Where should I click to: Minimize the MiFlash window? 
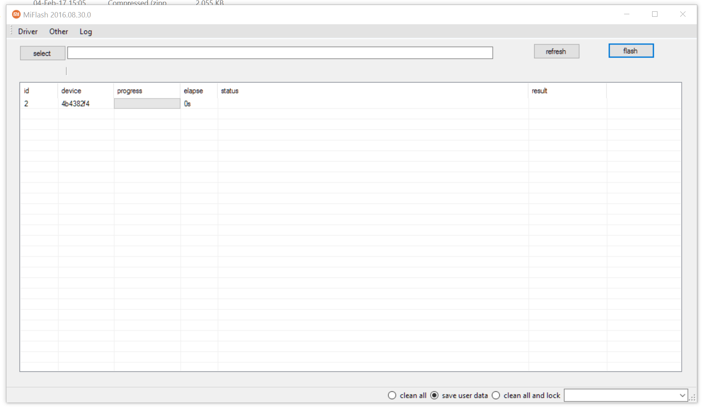point(627,14)
